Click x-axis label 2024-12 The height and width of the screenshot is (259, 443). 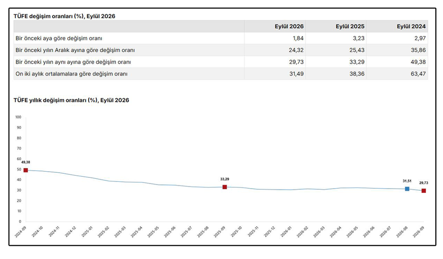(x=71, y=232)
